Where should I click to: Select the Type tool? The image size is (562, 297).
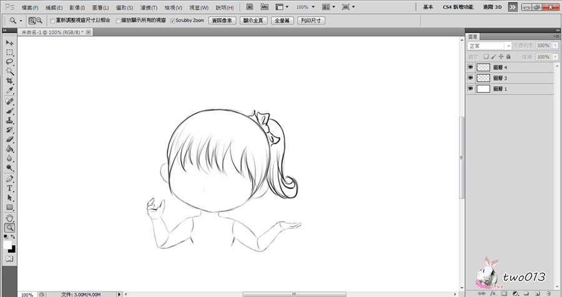click(x=9, y=188)
